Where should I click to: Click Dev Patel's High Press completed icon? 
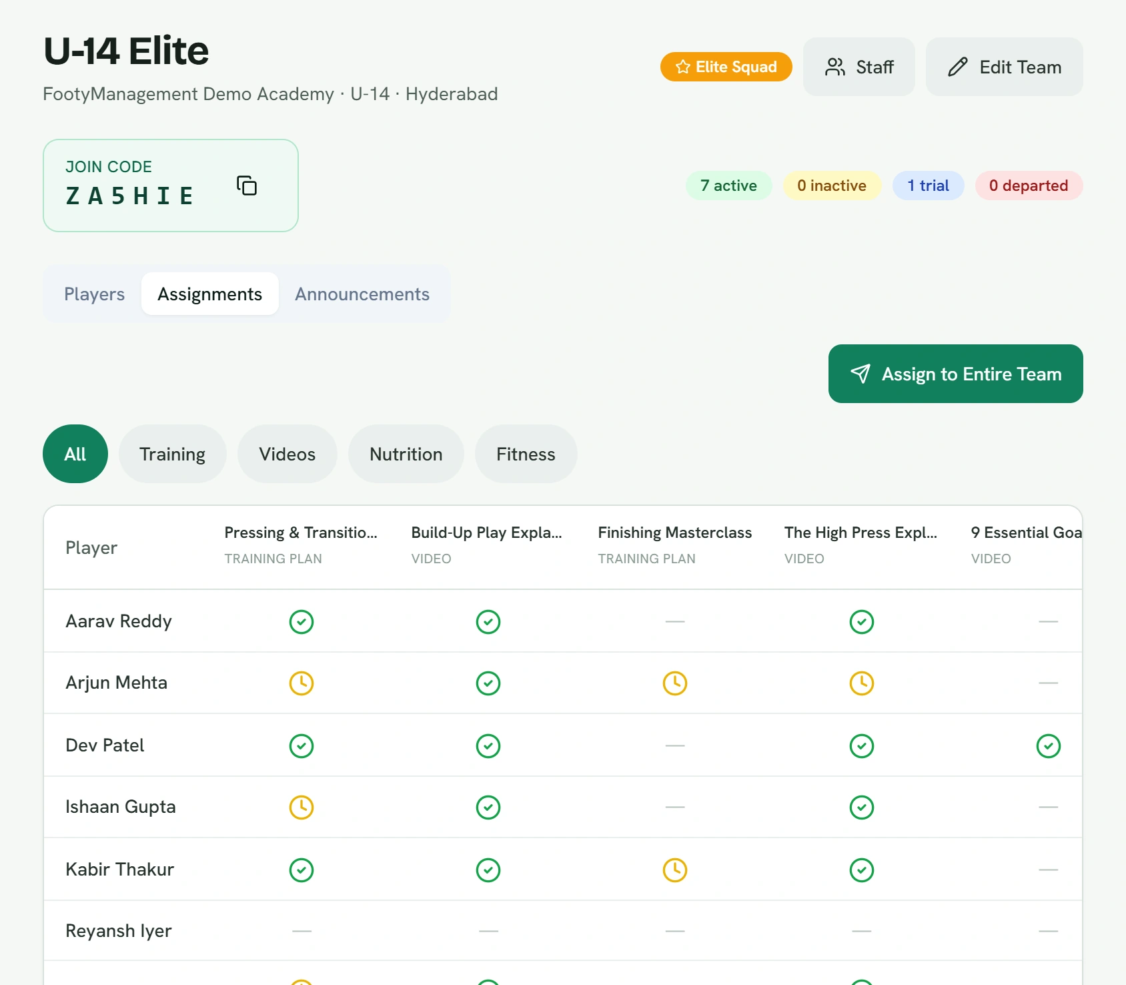(862, 745)
